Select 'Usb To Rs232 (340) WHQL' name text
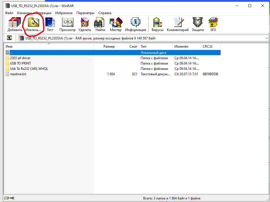Image resolution: width=270 pixels, height=202 pixels. click(29, 69)
